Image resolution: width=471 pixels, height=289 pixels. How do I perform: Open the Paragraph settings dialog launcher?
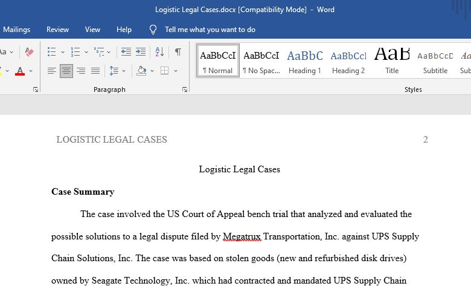point(185,89)
